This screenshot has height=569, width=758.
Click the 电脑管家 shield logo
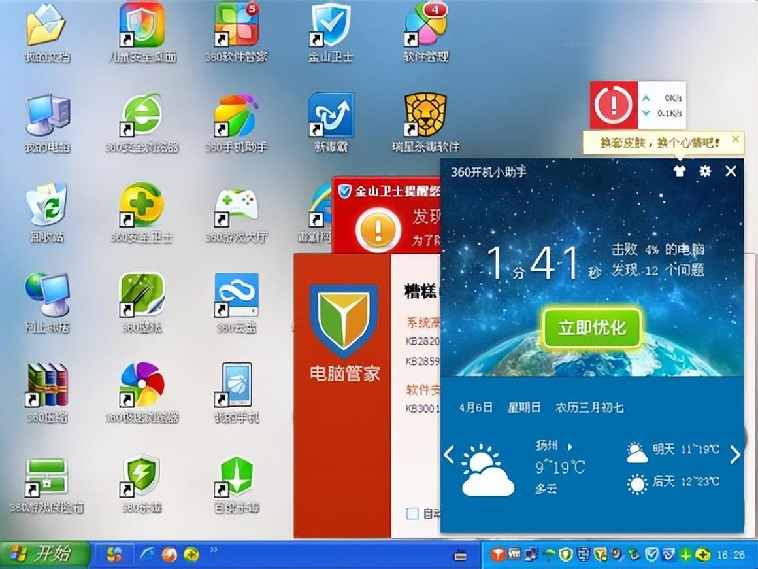point(344,320)
